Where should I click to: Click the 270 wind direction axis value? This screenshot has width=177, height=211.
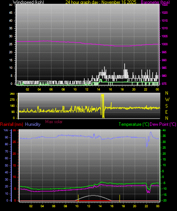tap(12, 100)
